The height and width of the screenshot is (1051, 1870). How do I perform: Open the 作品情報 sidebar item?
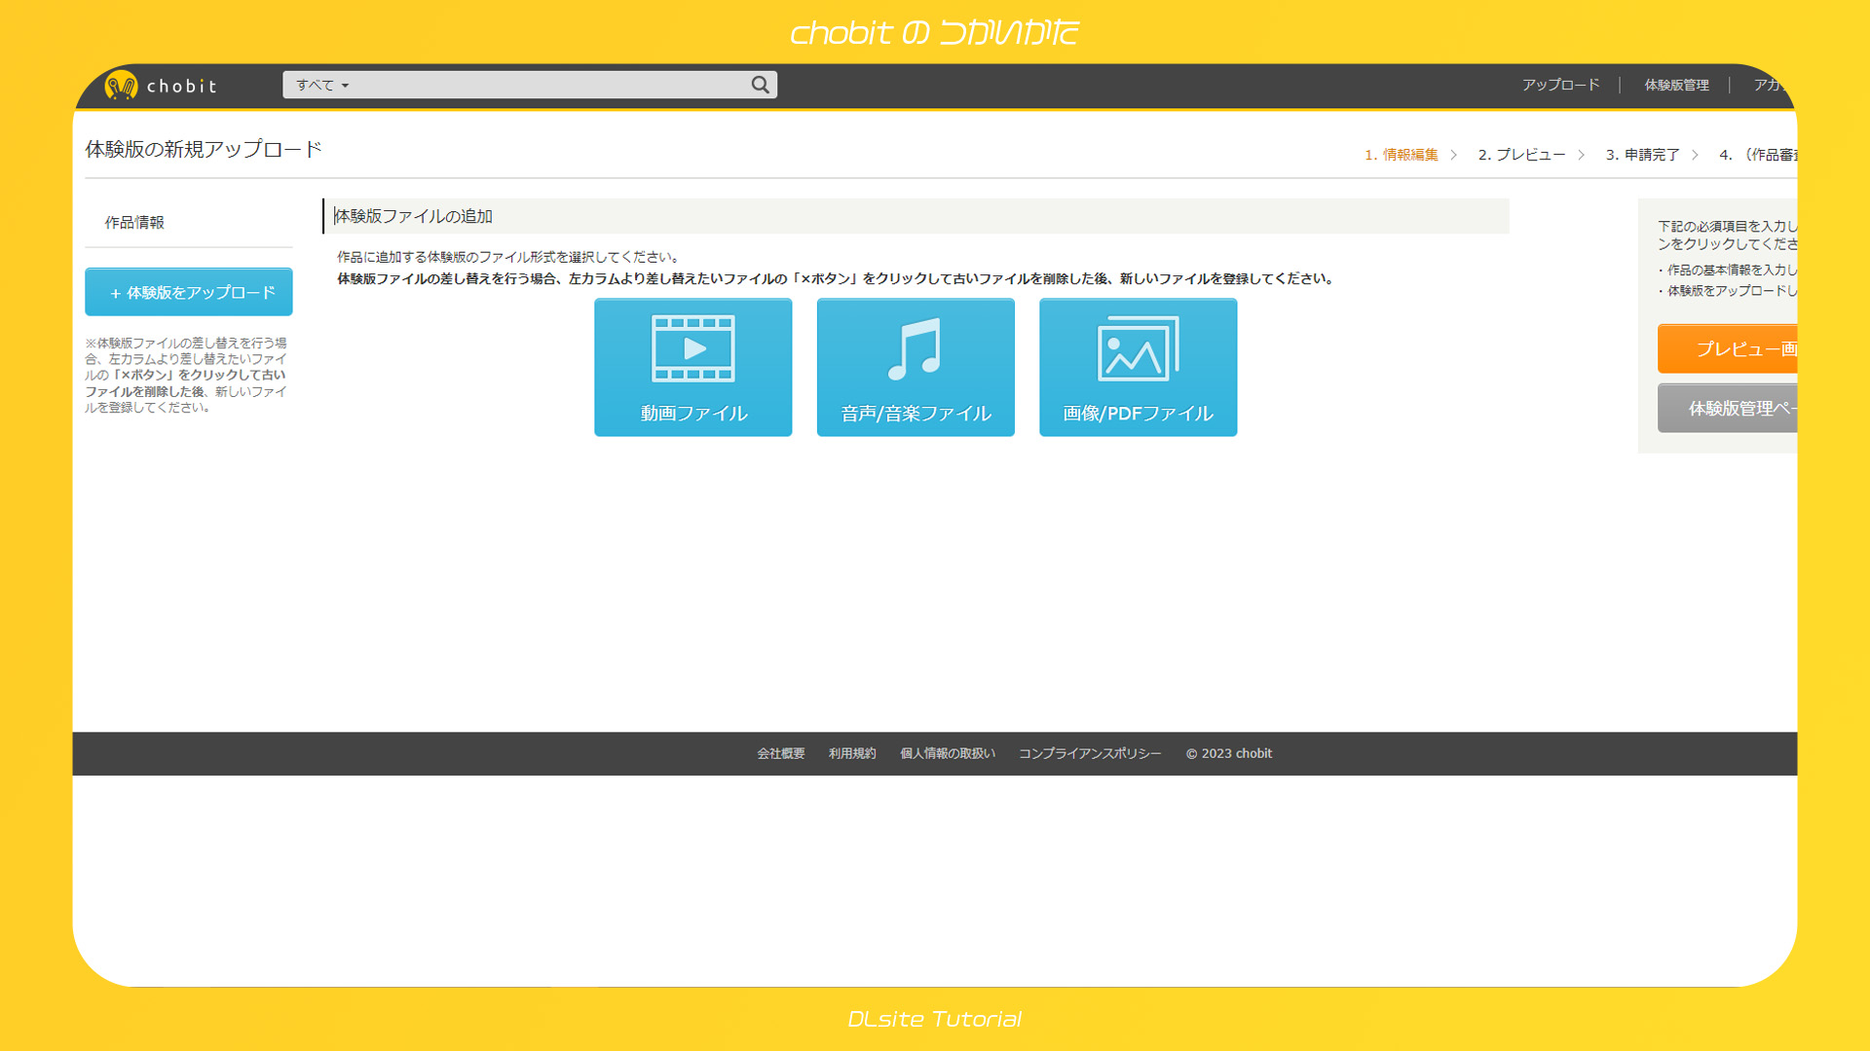tap(134, 223)
